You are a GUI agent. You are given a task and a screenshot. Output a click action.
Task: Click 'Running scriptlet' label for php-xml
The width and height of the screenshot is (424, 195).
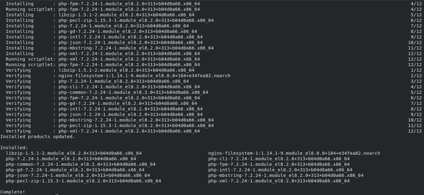tap(31, 59)
